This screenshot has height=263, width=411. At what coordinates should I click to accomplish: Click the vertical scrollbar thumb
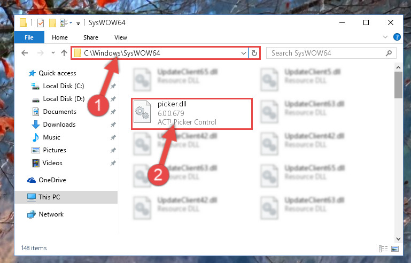(398, 85)
